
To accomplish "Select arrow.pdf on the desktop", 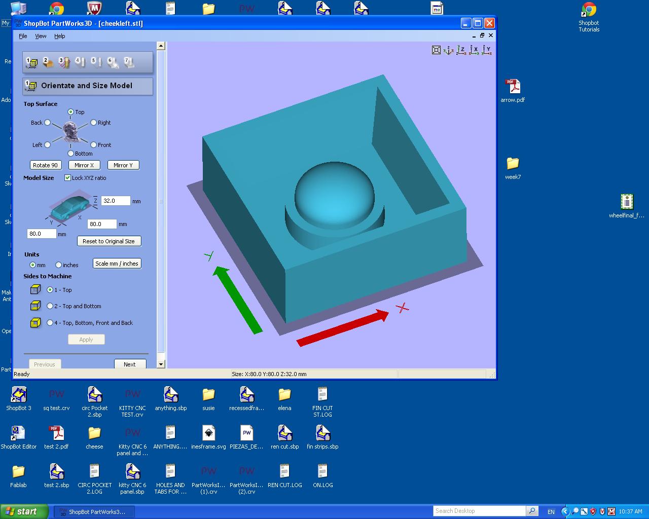I will click(513, 91).
